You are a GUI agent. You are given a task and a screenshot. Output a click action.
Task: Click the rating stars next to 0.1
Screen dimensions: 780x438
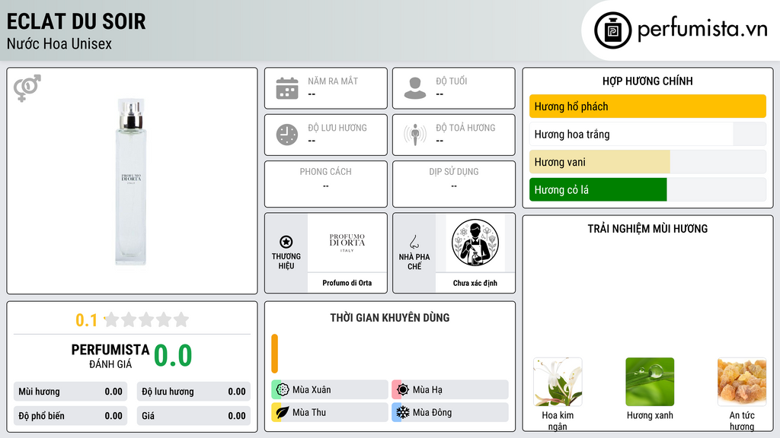pos(147,319)
